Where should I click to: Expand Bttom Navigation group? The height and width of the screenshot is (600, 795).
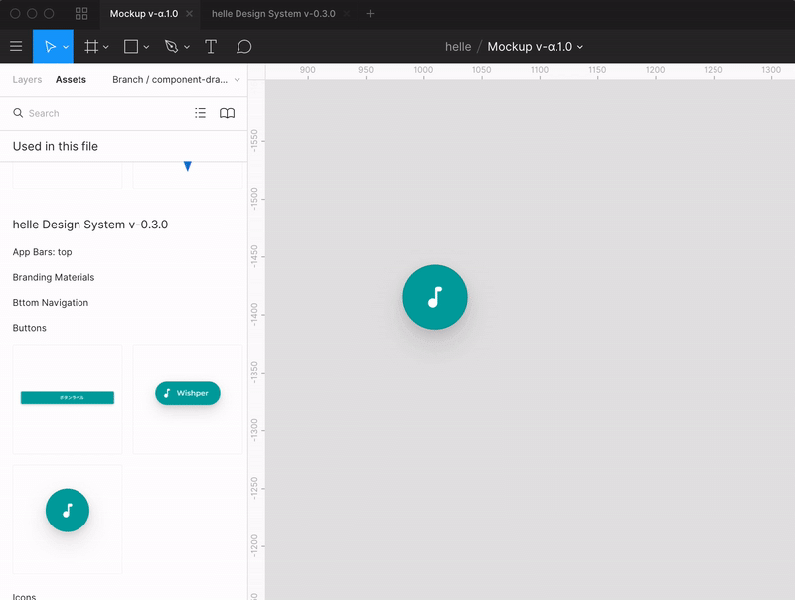tap(51, 303)
